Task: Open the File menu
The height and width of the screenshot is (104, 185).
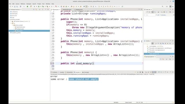Action: (x=10, y=4)
